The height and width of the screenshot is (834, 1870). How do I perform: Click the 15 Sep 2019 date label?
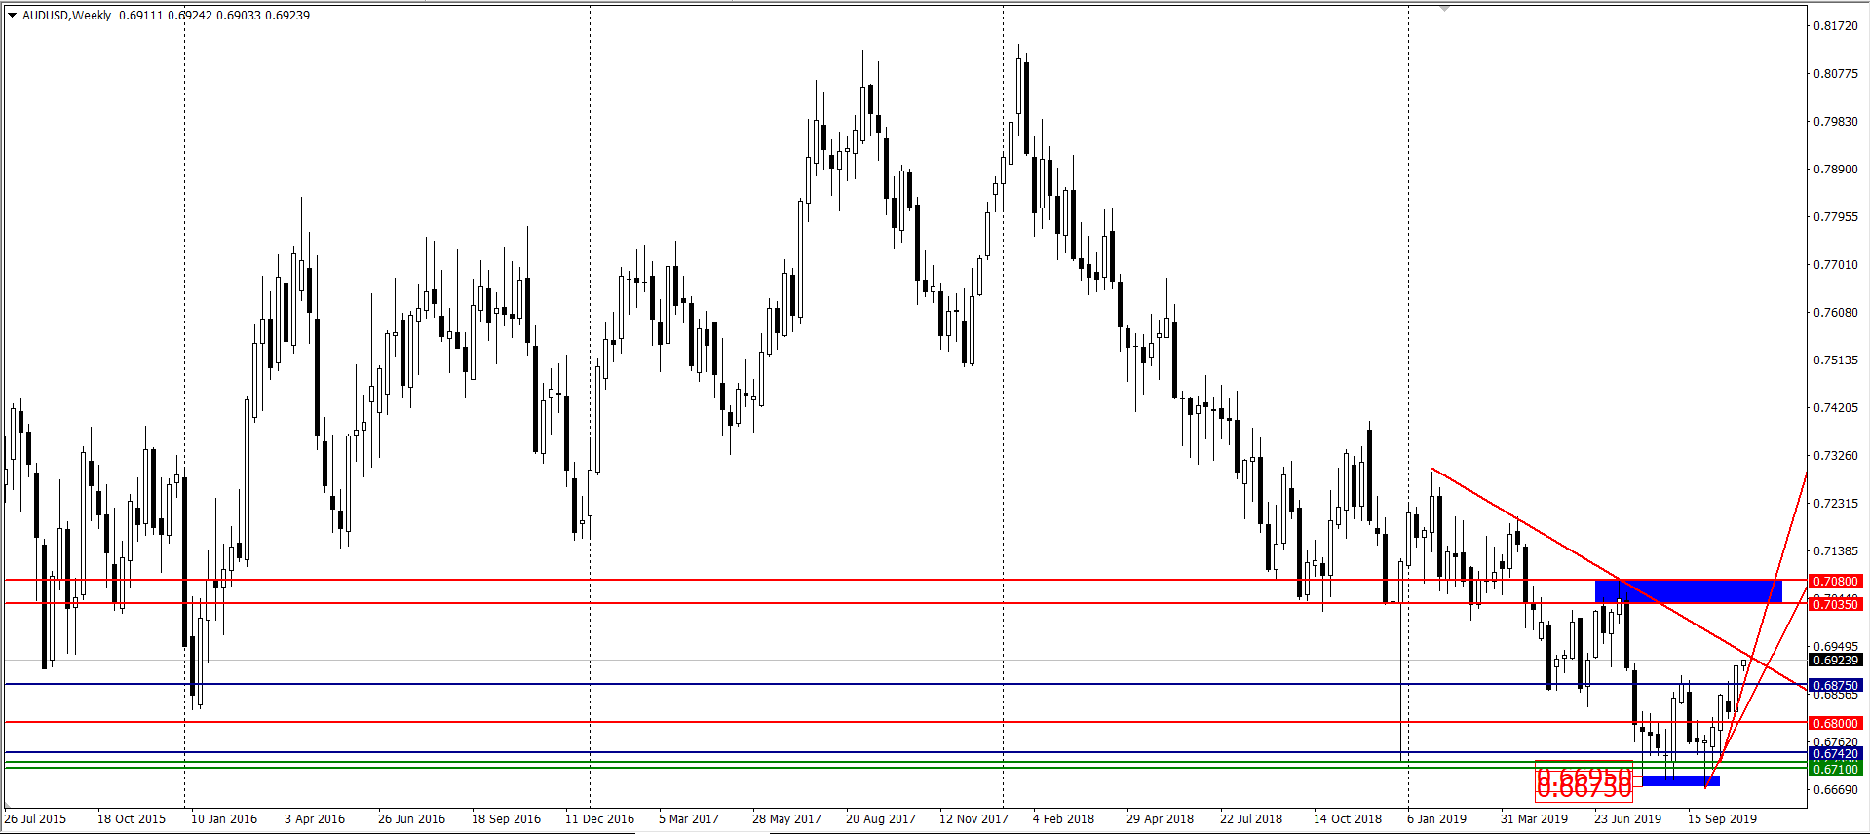(x=1722, y=819)
